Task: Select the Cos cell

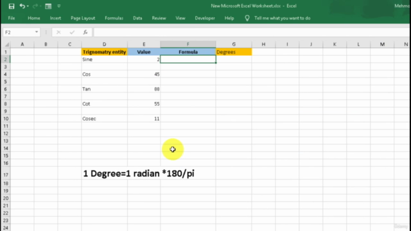Action: pos(104,74)
